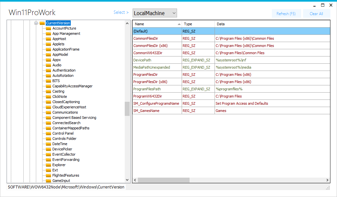Click the tree vertical scrollbar thumb

click(x=127, y=109)
